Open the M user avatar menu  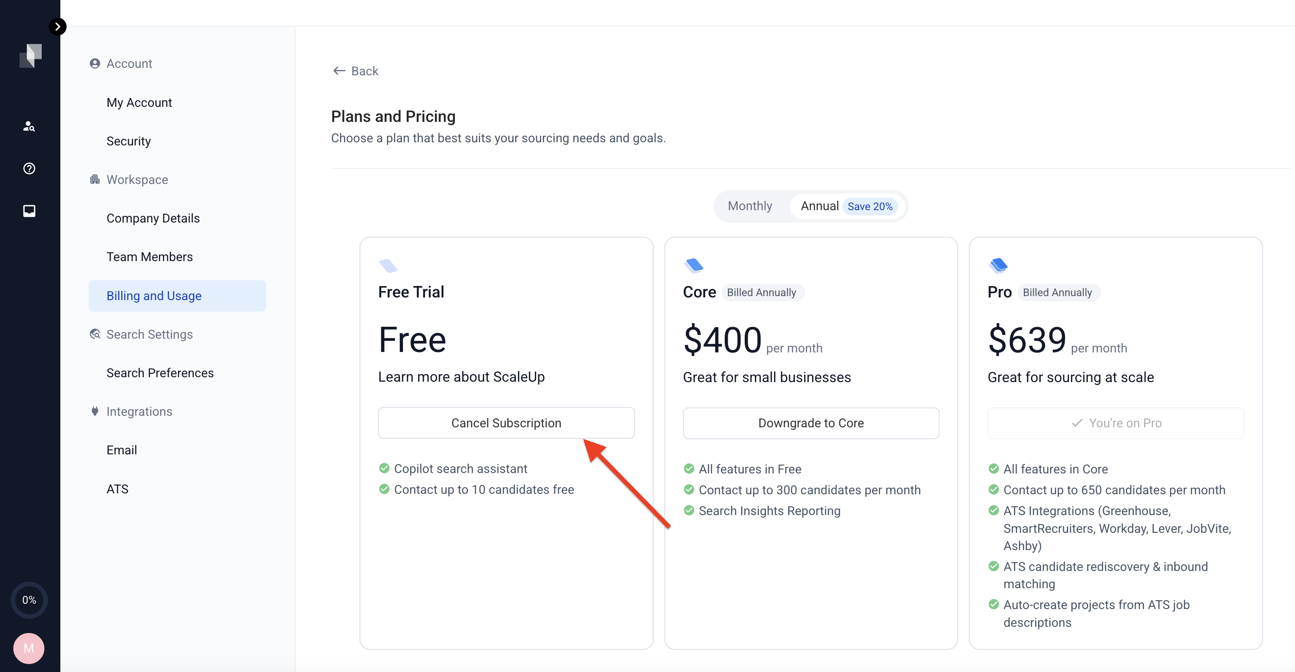pos(29,648)
